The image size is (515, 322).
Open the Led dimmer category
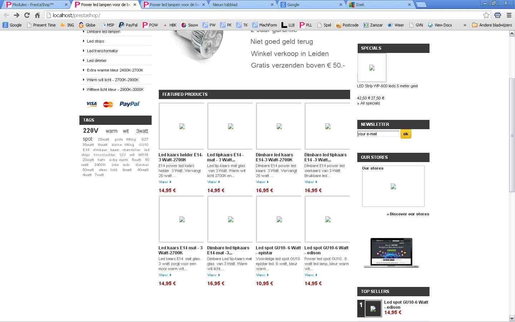pyautogui.click(x=97, y=60)
